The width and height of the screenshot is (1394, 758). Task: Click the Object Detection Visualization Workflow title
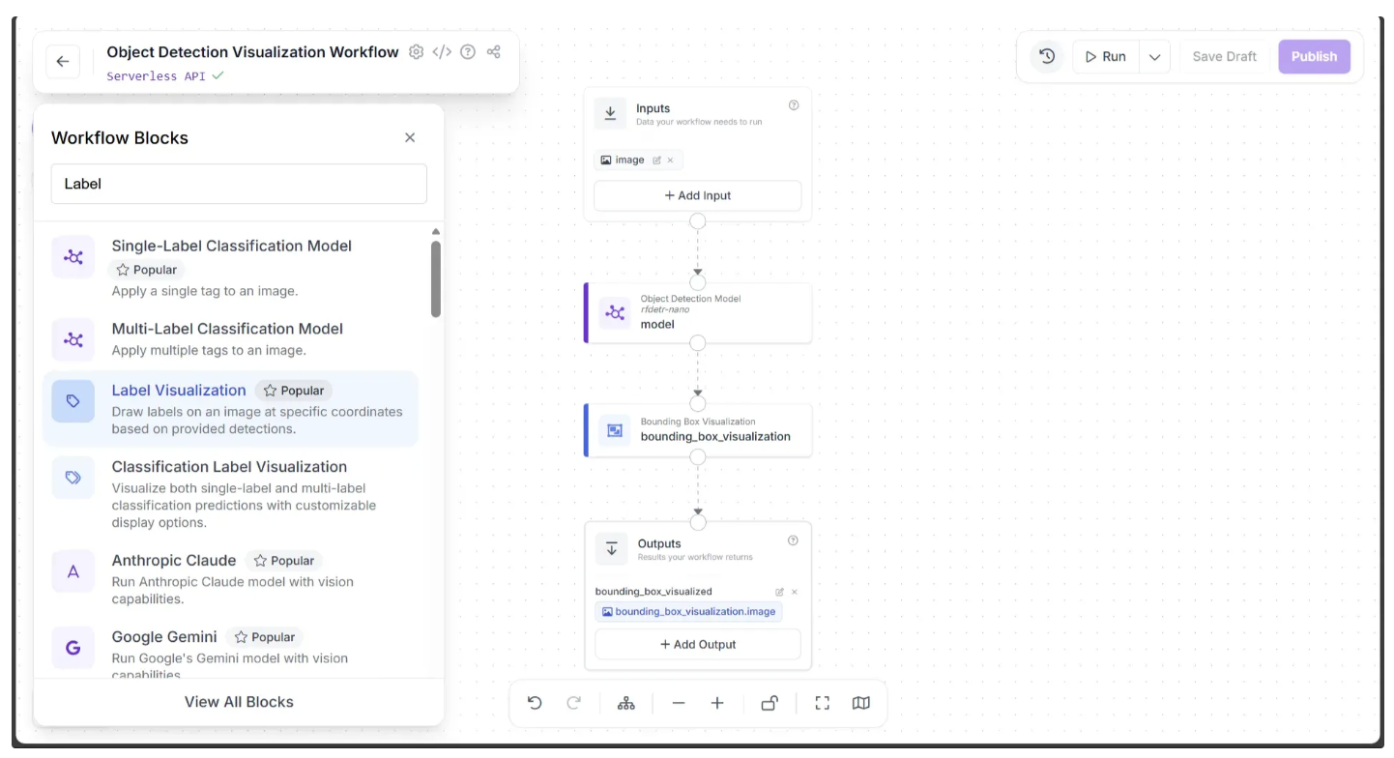[252, 52]
